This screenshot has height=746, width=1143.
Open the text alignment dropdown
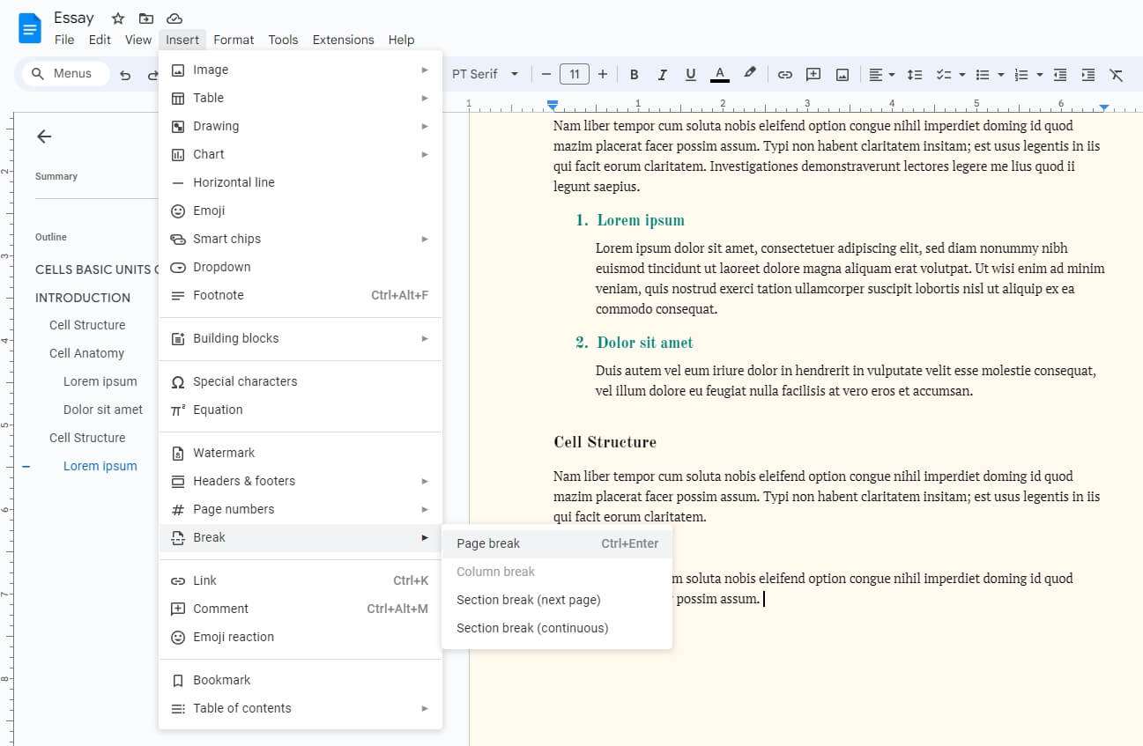881,75
